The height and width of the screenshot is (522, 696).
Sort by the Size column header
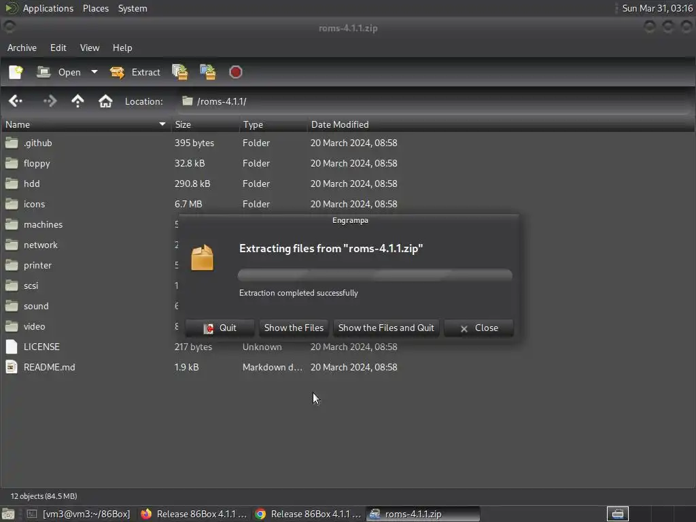(x=205, y=125)
